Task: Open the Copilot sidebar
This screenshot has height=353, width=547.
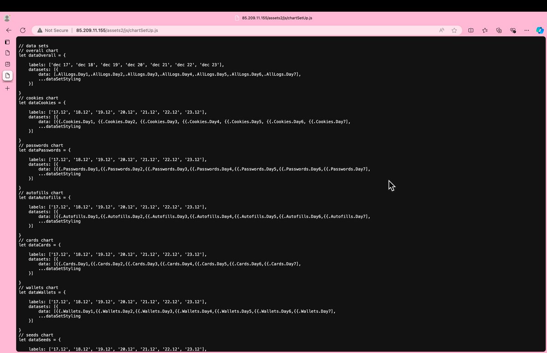Action: 540,30
